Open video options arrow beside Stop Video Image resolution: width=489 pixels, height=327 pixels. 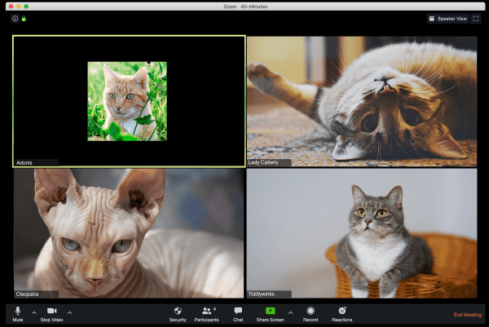(x=70, y=312)
